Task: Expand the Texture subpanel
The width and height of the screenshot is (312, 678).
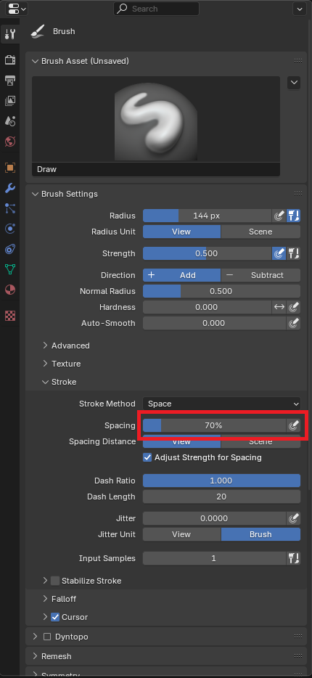Action: [46, 364]
